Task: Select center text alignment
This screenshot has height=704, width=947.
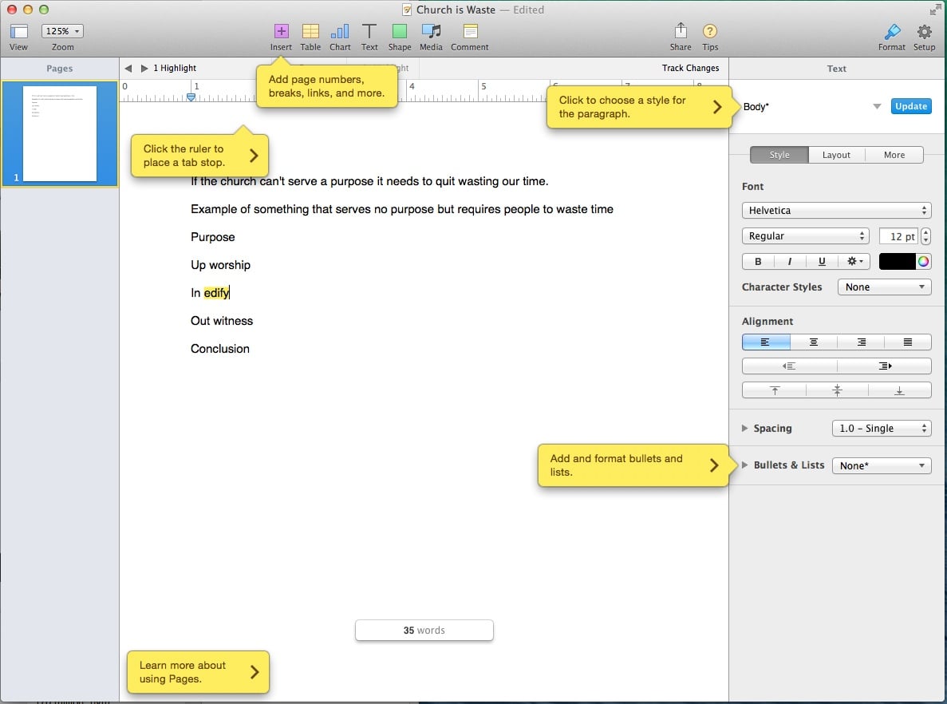Action: [814, 342]
